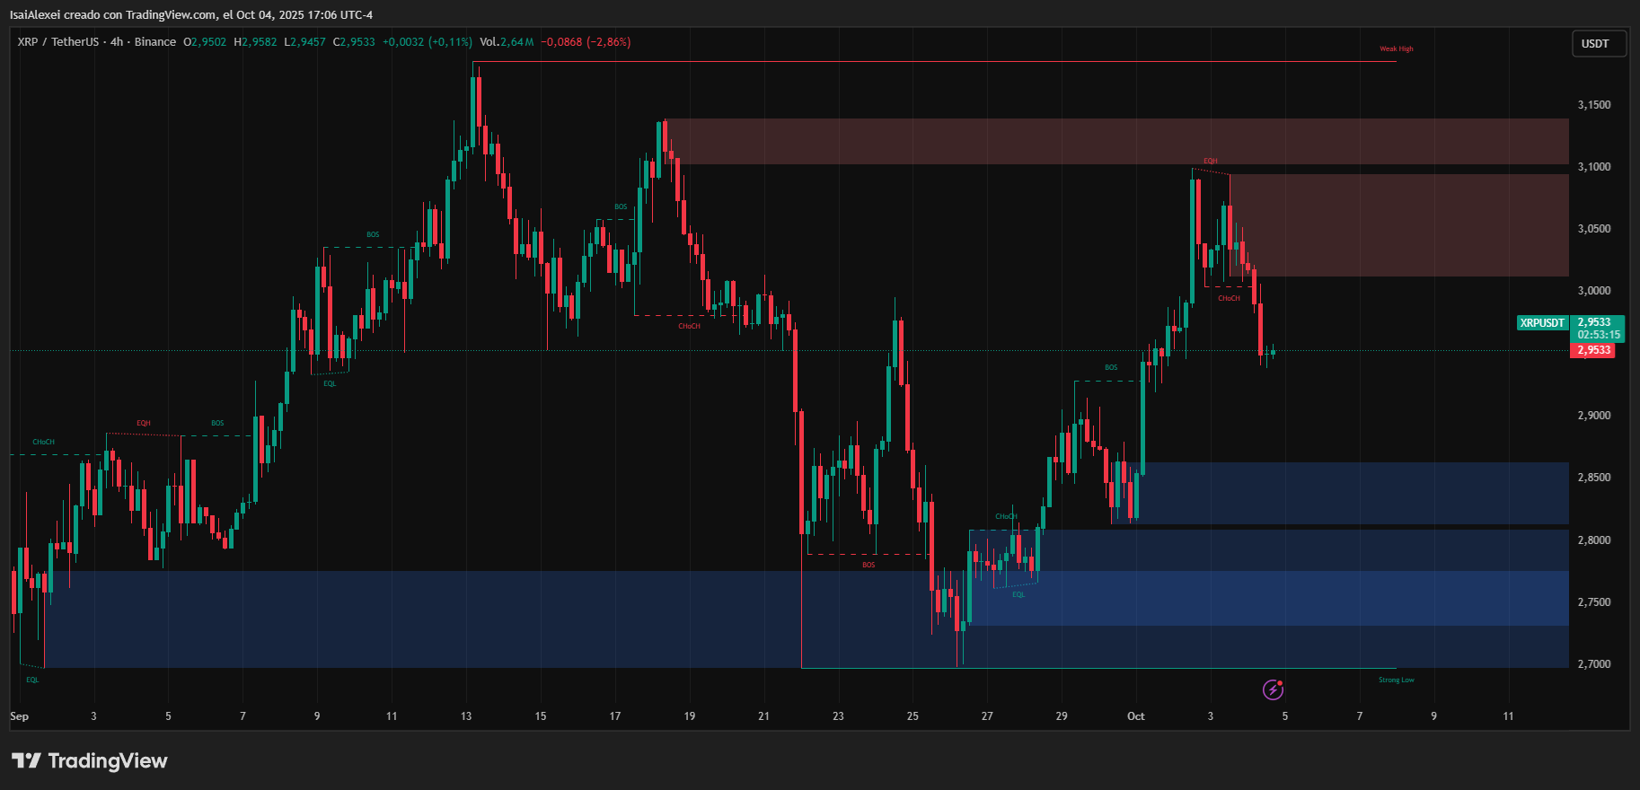1640x790 pixels.
Task: Click the 02:53:15 candle countdown timer
Action: [x=1599, y=335]
